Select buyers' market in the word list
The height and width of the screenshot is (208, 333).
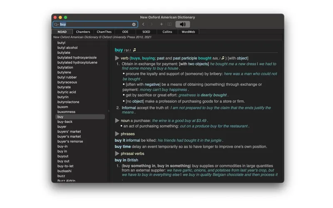point(69,131)
